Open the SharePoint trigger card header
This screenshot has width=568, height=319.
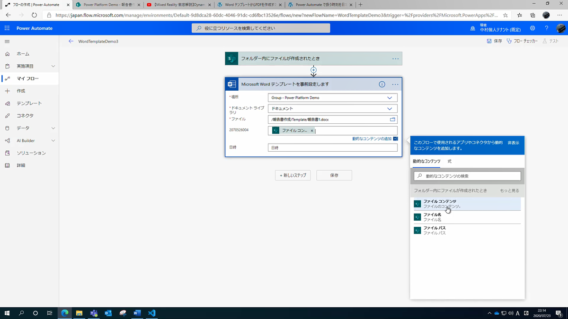click(313, 59)
